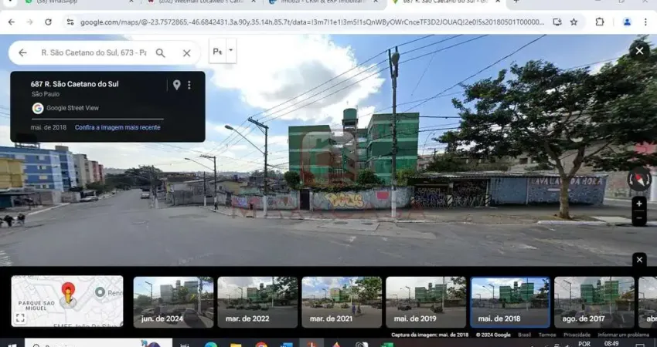This screenshot has width=657, height=347.
Task: Select the mar. de 2021 imagery thumbnail
Action: (341, 302)
